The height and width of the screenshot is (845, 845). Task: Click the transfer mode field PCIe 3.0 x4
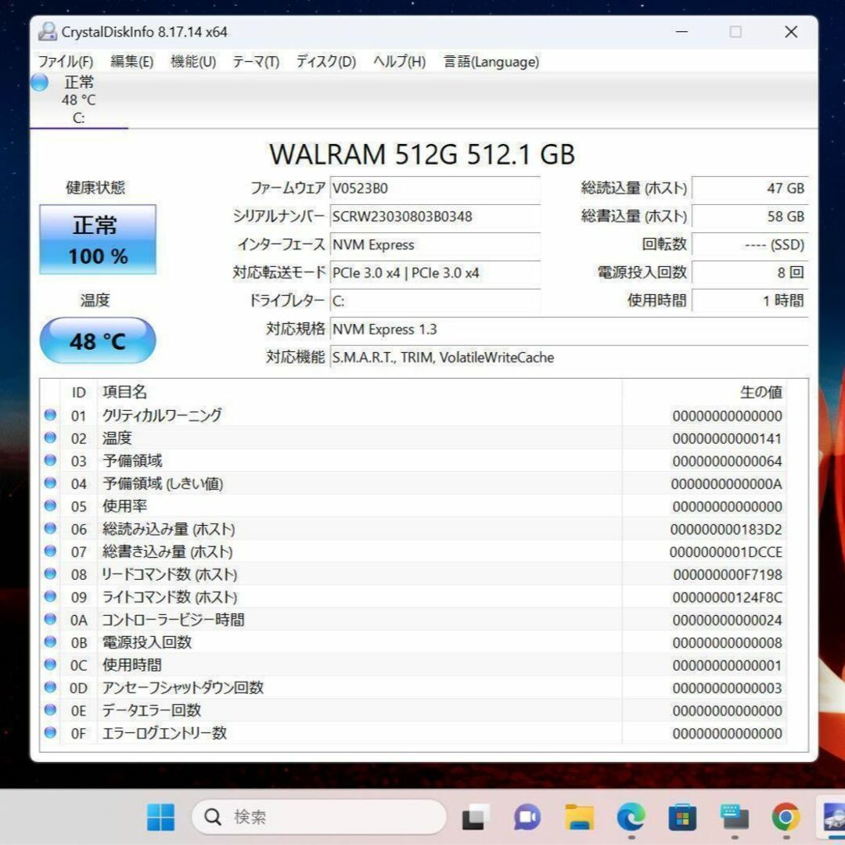pyautogui.click(x=435, y=273)
